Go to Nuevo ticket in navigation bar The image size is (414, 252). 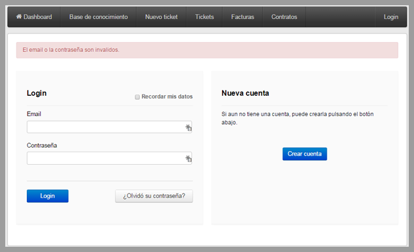tap(161, 17)
